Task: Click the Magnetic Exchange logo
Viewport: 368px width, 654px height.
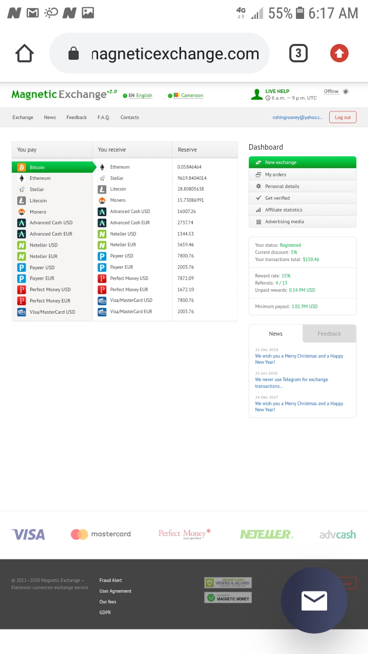Action: click(64, 95)
